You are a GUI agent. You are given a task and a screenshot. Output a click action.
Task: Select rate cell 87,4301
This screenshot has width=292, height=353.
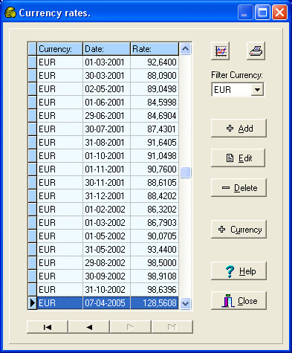click(155, 129)
